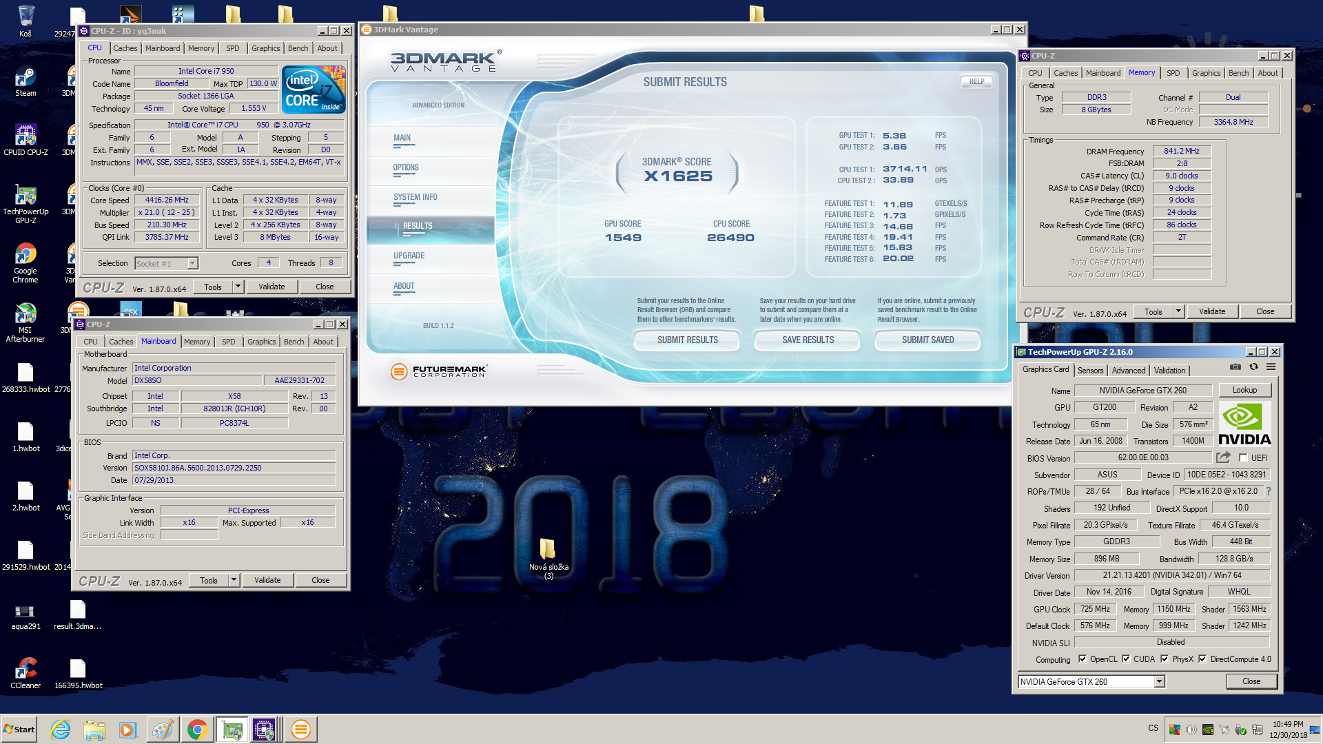Toggle the DirectCompute 4.0 checkbox
This screenshot has width=1323, height=744.
point(1202,659)
